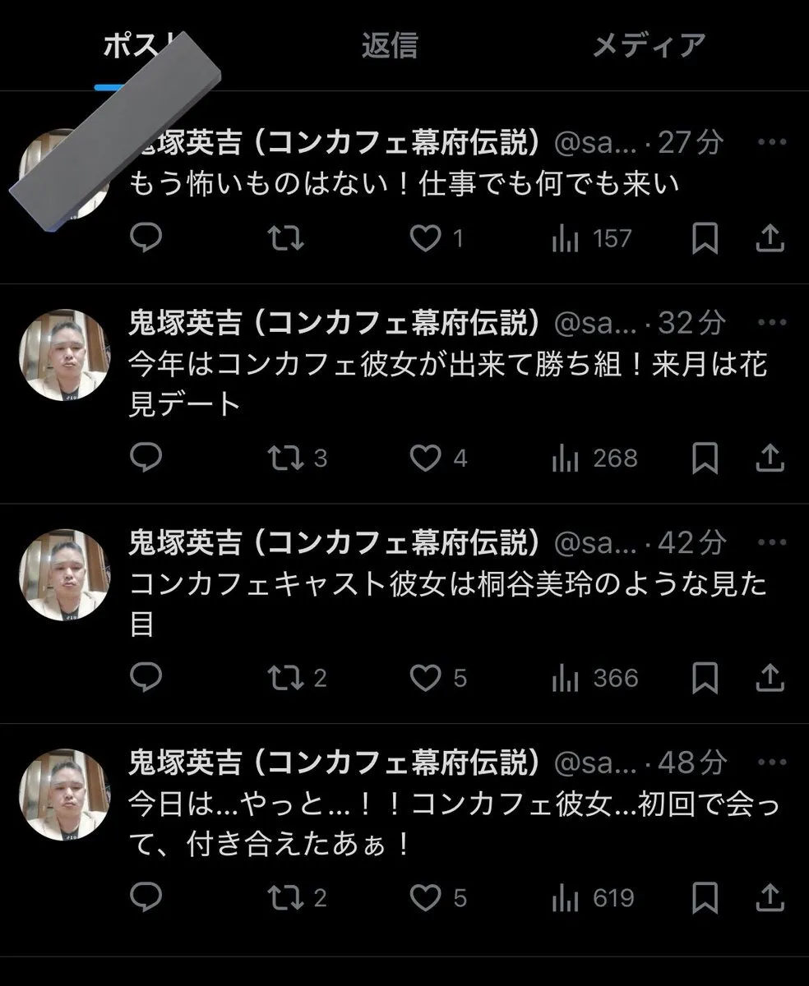
Task: Bookmark the 桐谷美玲 post
Action: pos(705,678)
